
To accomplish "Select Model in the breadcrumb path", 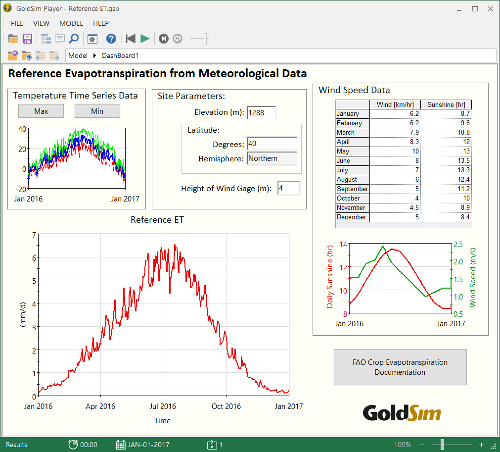I will [x=78, y=55].
